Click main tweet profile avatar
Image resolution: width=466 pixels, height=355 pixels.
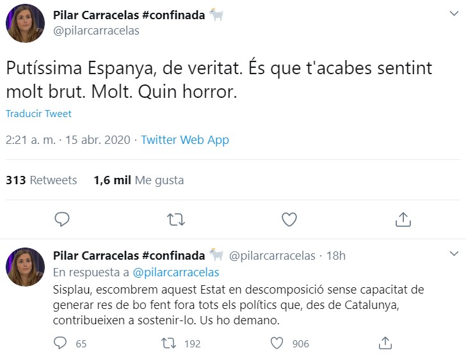coord(25,24)
